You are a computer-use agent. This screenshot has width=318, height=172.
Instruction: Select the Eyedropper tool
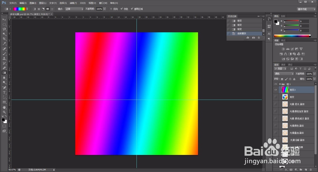click(4, 44)
